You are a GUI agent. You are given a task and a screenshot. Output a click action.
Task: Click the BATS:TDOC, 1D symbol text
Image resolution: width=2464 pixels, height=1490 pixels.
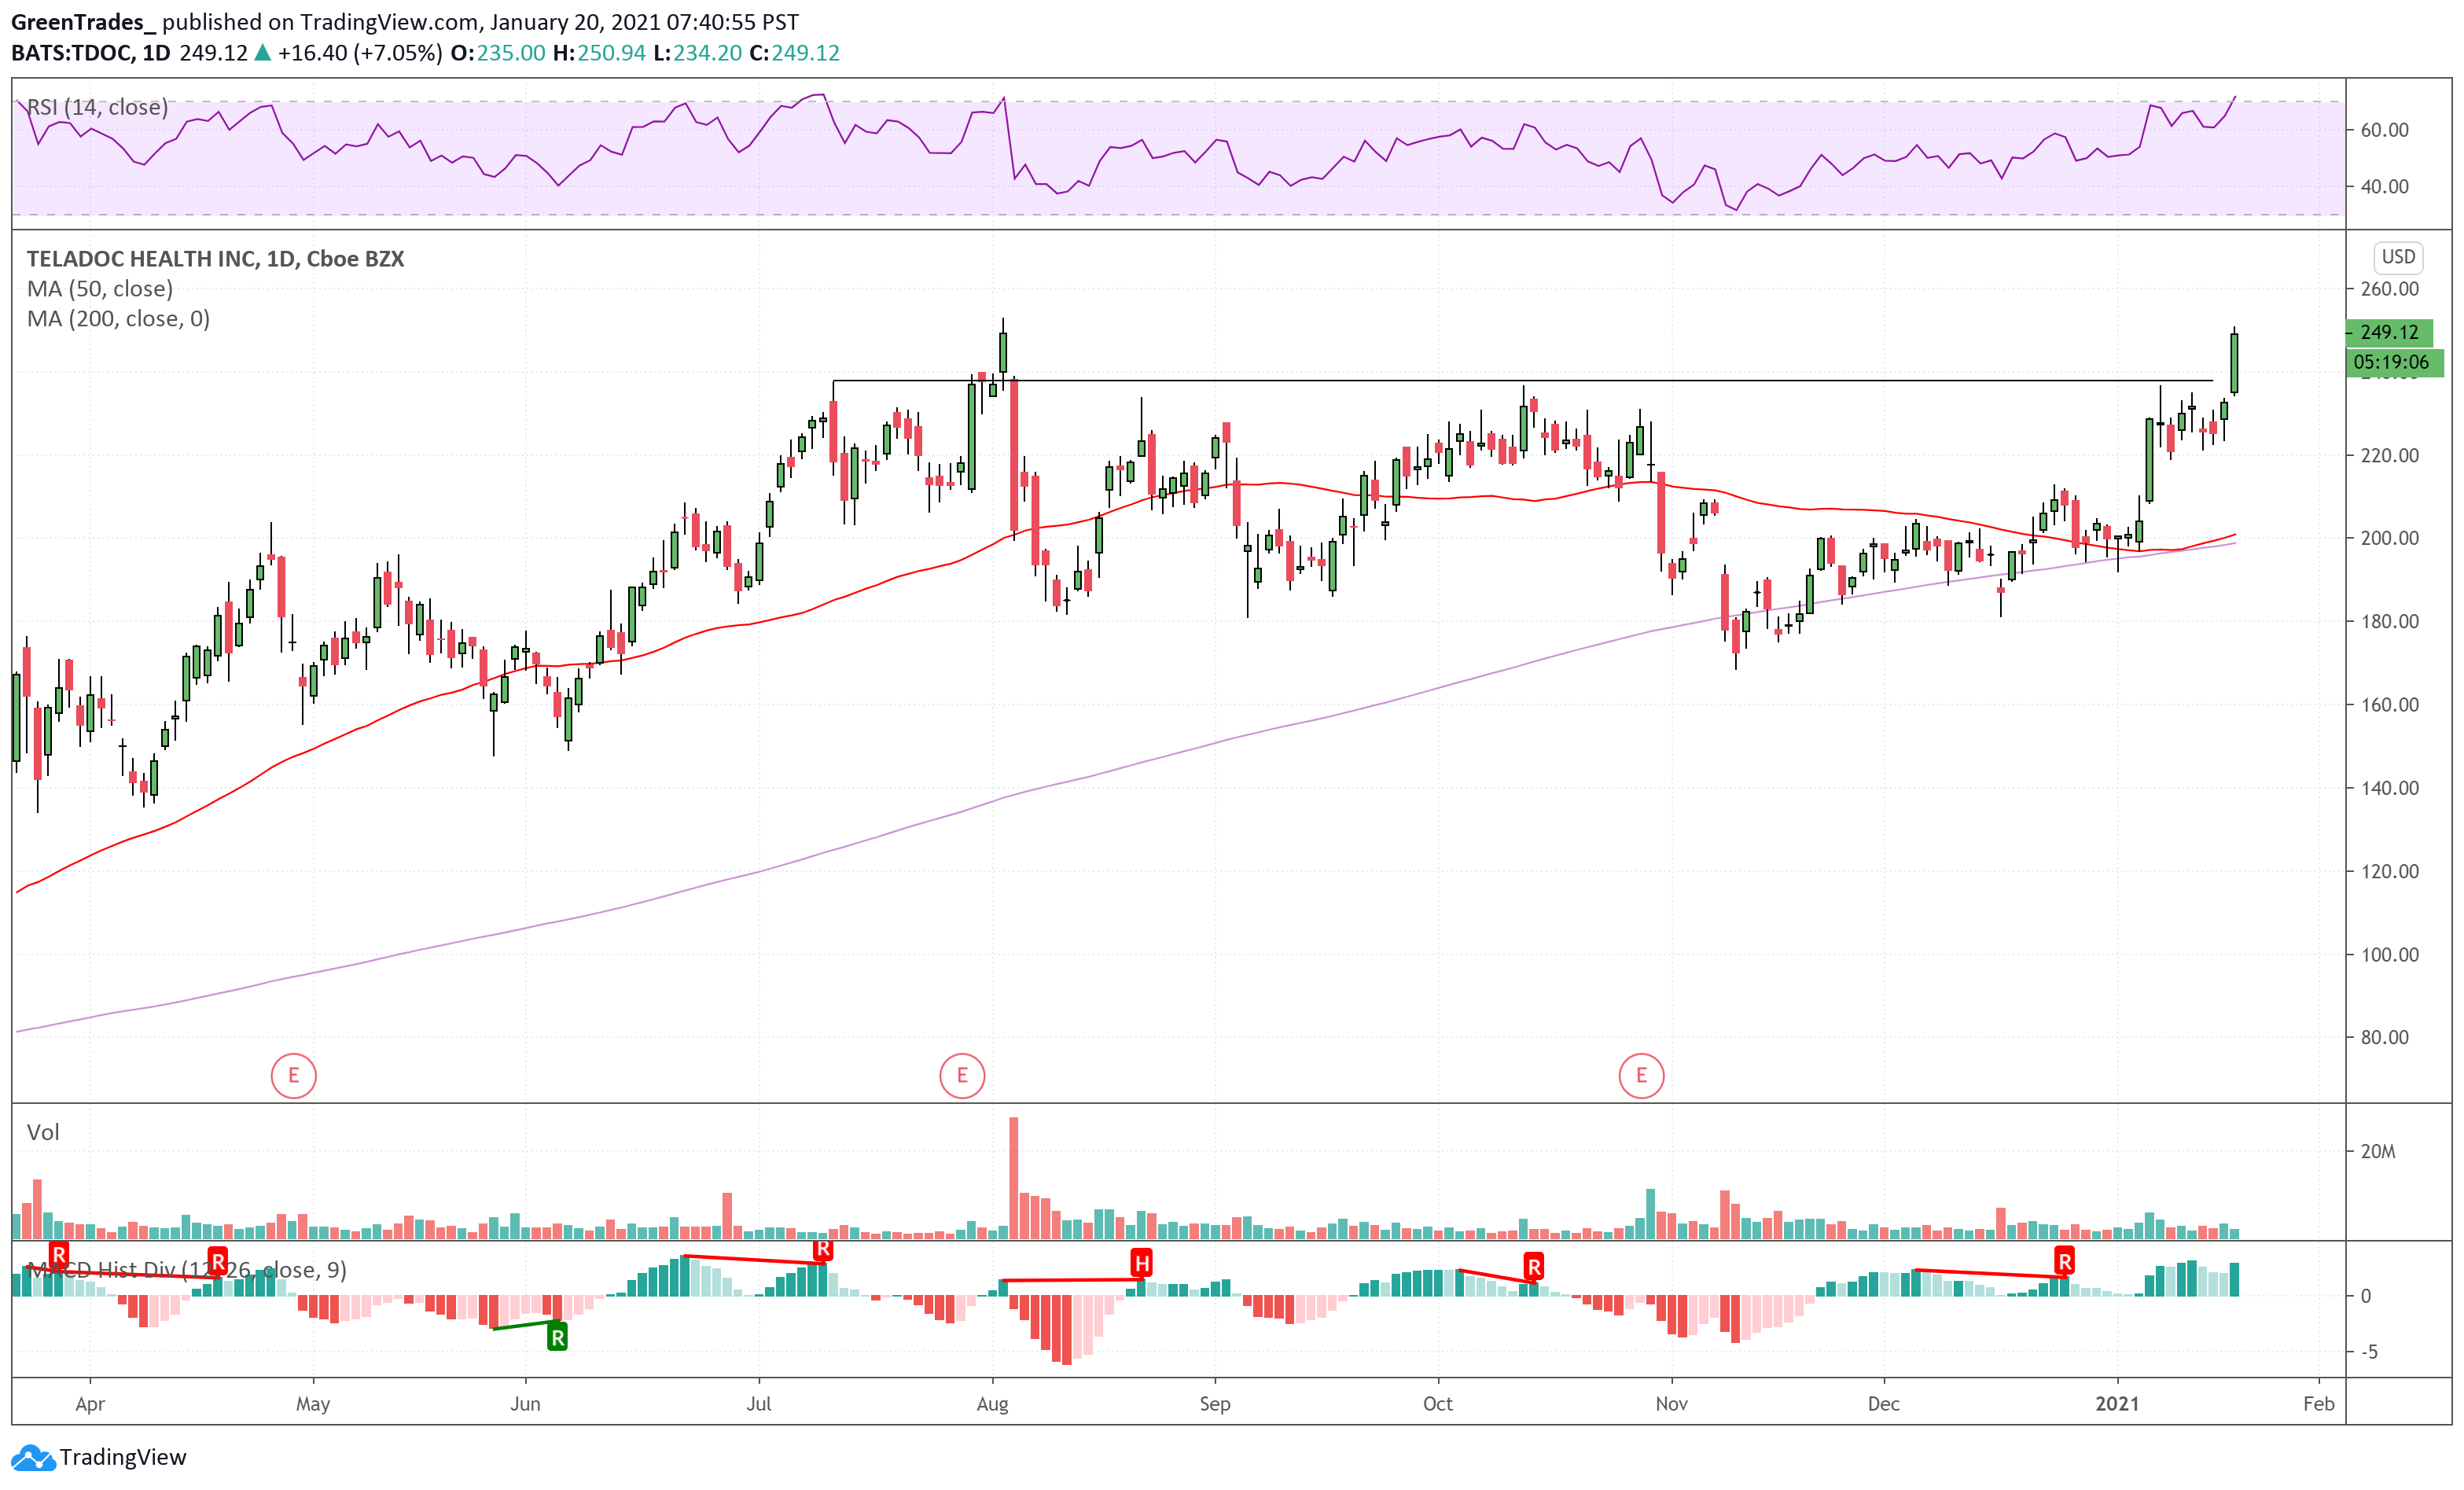[x=91, y=53]
